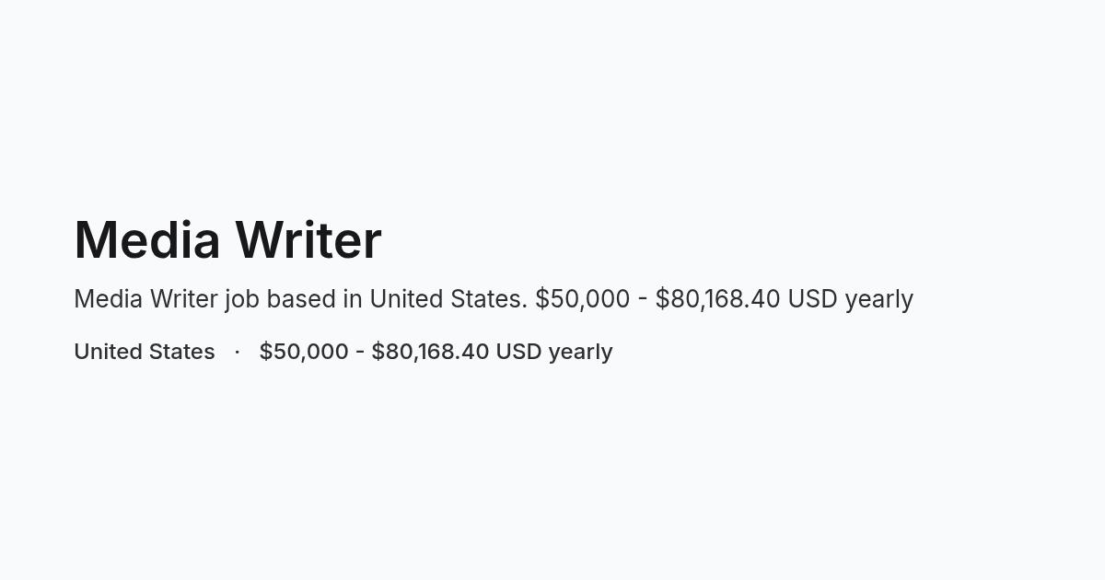Click "Media Writer" at the start of the description
The image size is (1105, 580).
tap(145, 299)
